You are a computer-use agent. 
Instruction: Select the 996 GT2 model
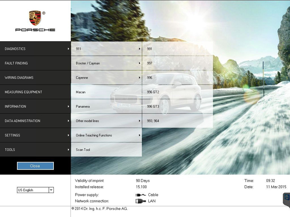[178, 92]
